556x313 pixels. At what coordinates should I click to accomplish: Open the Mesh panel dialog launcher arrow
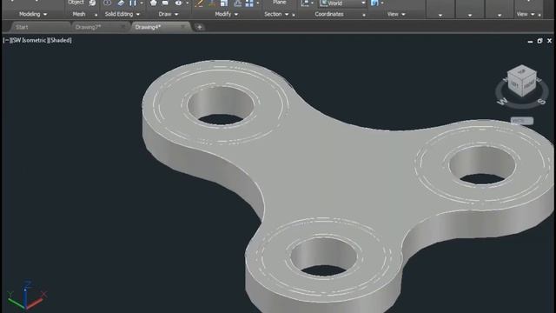pyautogui.click(x=96, y=15)
